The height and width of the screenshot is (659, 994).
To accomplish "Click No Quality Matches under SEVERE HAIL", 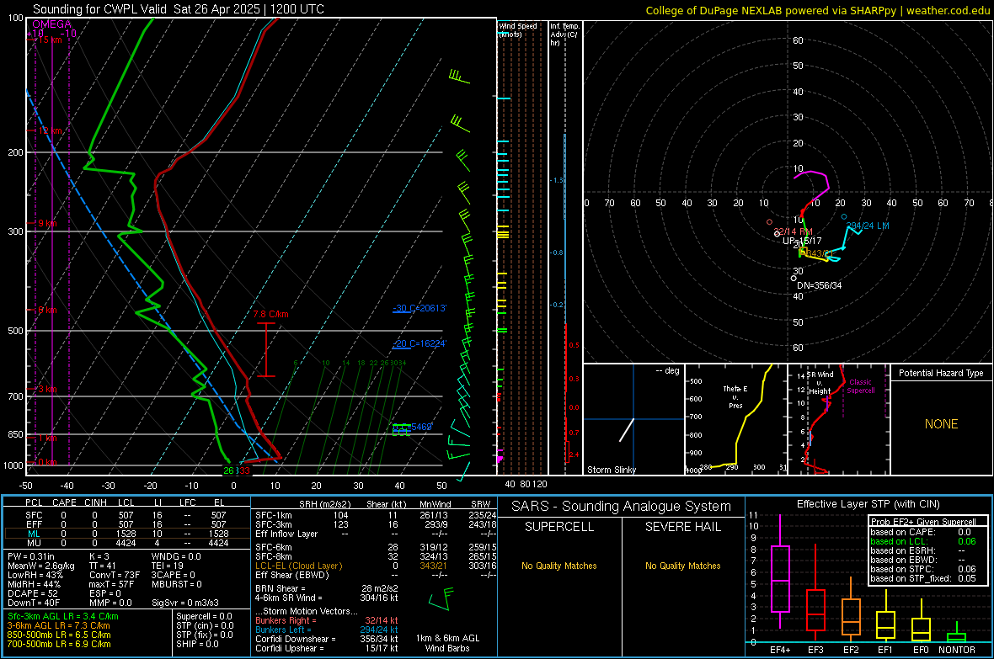I will tap(682, 566).
